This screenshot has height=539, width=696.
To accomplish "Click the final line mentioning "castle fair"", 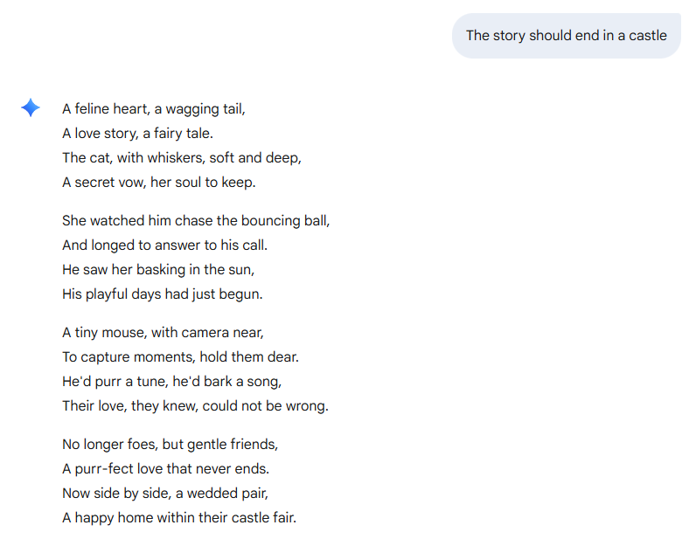I will click(179, 518).
